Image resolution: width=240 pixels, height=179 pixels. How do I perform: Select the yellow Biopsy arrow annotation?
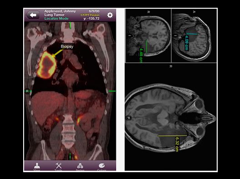pyautogui.click(x=56, y=54)
